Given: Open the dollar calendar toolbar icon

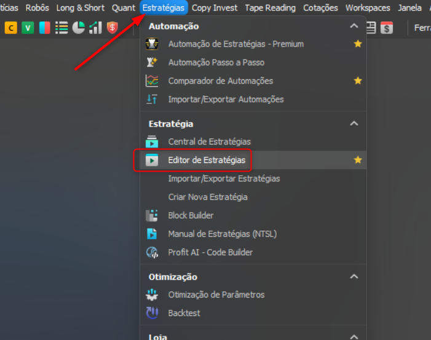Looking at the screenshot, I should 387,28.
